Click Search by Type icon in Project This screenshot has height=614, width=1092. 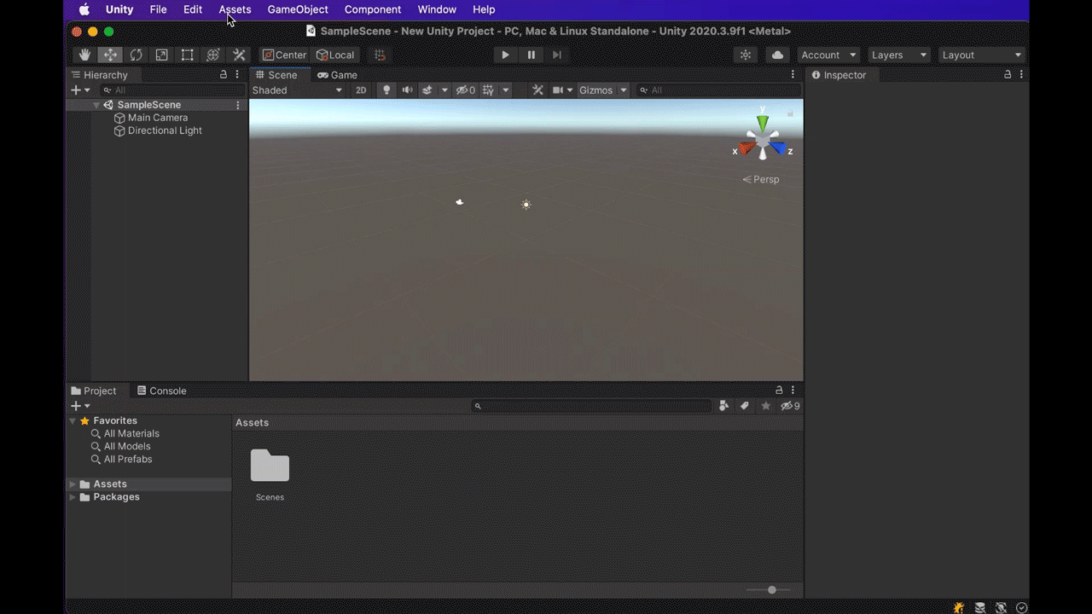click(x=724, y=406)
